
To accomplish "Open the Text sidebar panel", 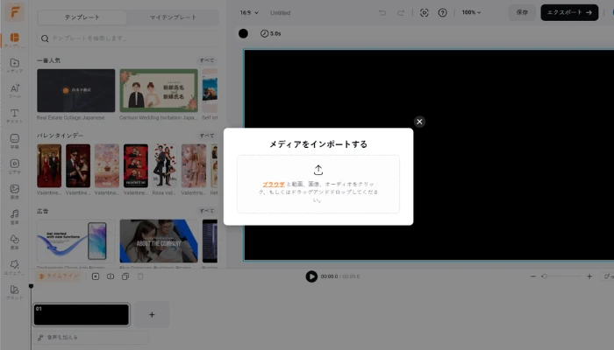I will tap(15, 115).
